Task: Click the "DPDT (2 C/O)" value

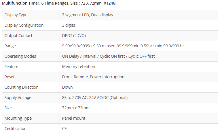Action: coord(74,36)
